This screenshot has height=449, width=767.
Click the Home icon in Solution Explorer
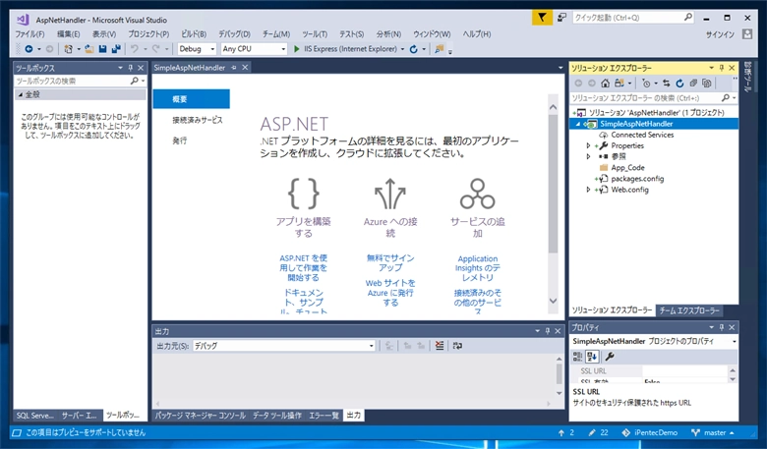[x=605, y=84]
